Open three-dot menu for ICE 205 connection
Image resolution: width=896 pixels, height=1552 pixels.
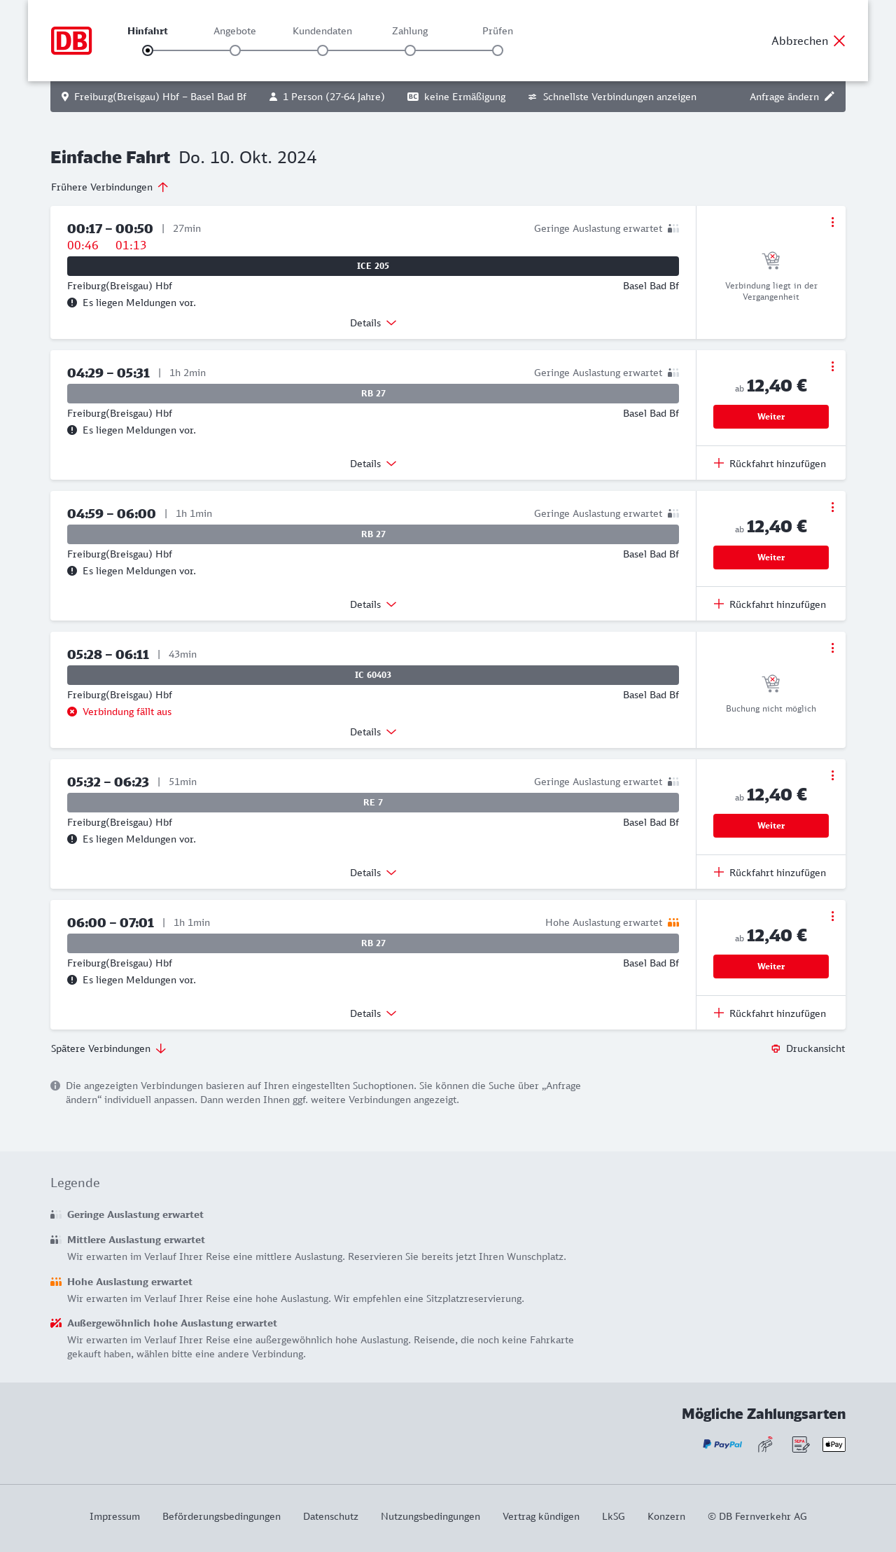(832, 222)
